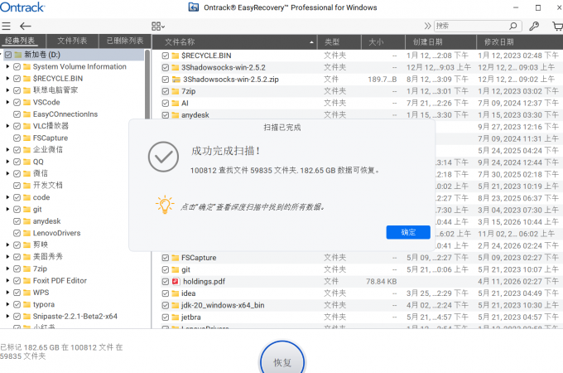Select the anydesk entry in the tree
The image size is (563, 373).
click(x=46, y=221)
